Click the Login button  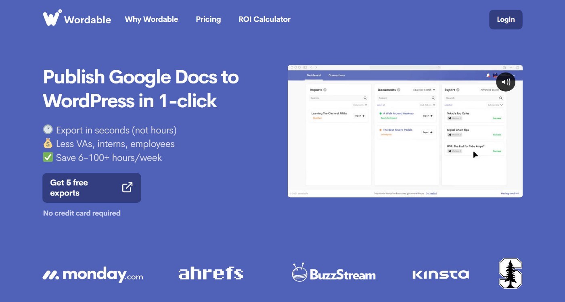[506, 19]
